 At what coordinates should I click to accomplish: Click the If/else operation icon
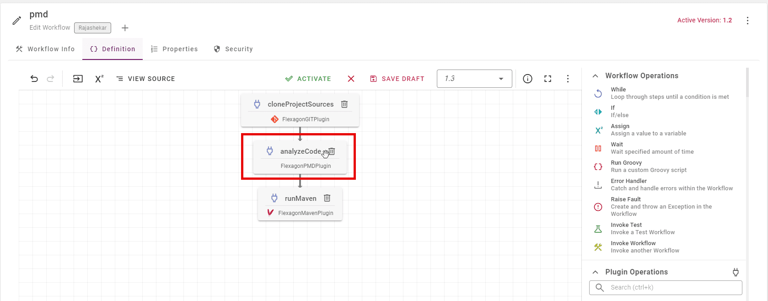tap(598, 112)
